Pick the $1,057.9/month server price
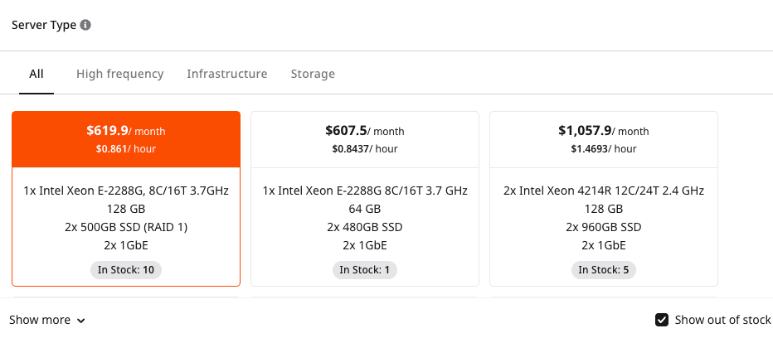Viewport: 773px width, 338px height. point(603,131)
